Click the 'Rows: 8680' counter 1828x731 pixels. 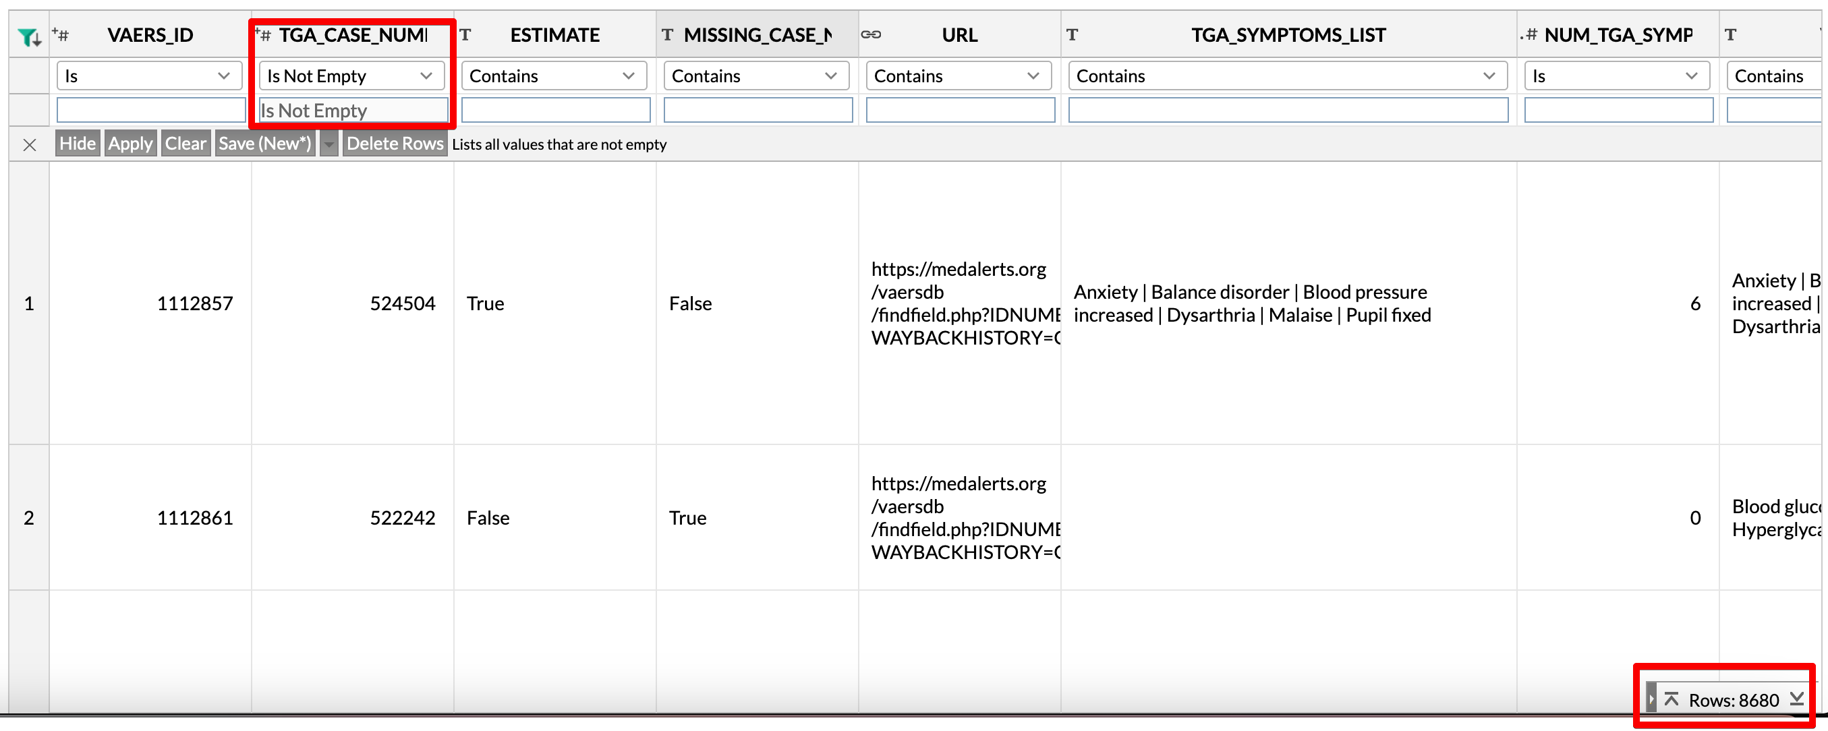pos(1734,701)
